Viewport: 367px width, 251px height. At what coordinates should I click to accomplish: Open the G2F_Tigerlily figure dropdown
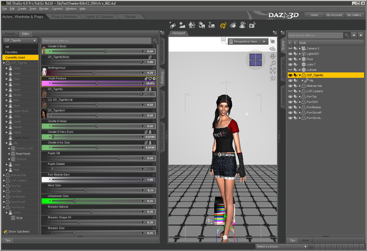(20, 40)
